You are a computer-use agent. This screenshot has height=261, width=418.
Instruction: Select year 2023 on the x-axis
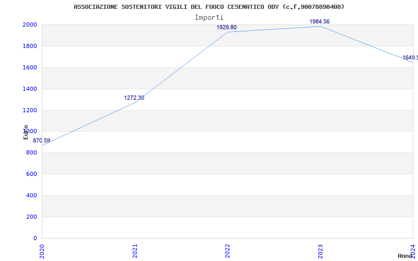click(320, 251)
